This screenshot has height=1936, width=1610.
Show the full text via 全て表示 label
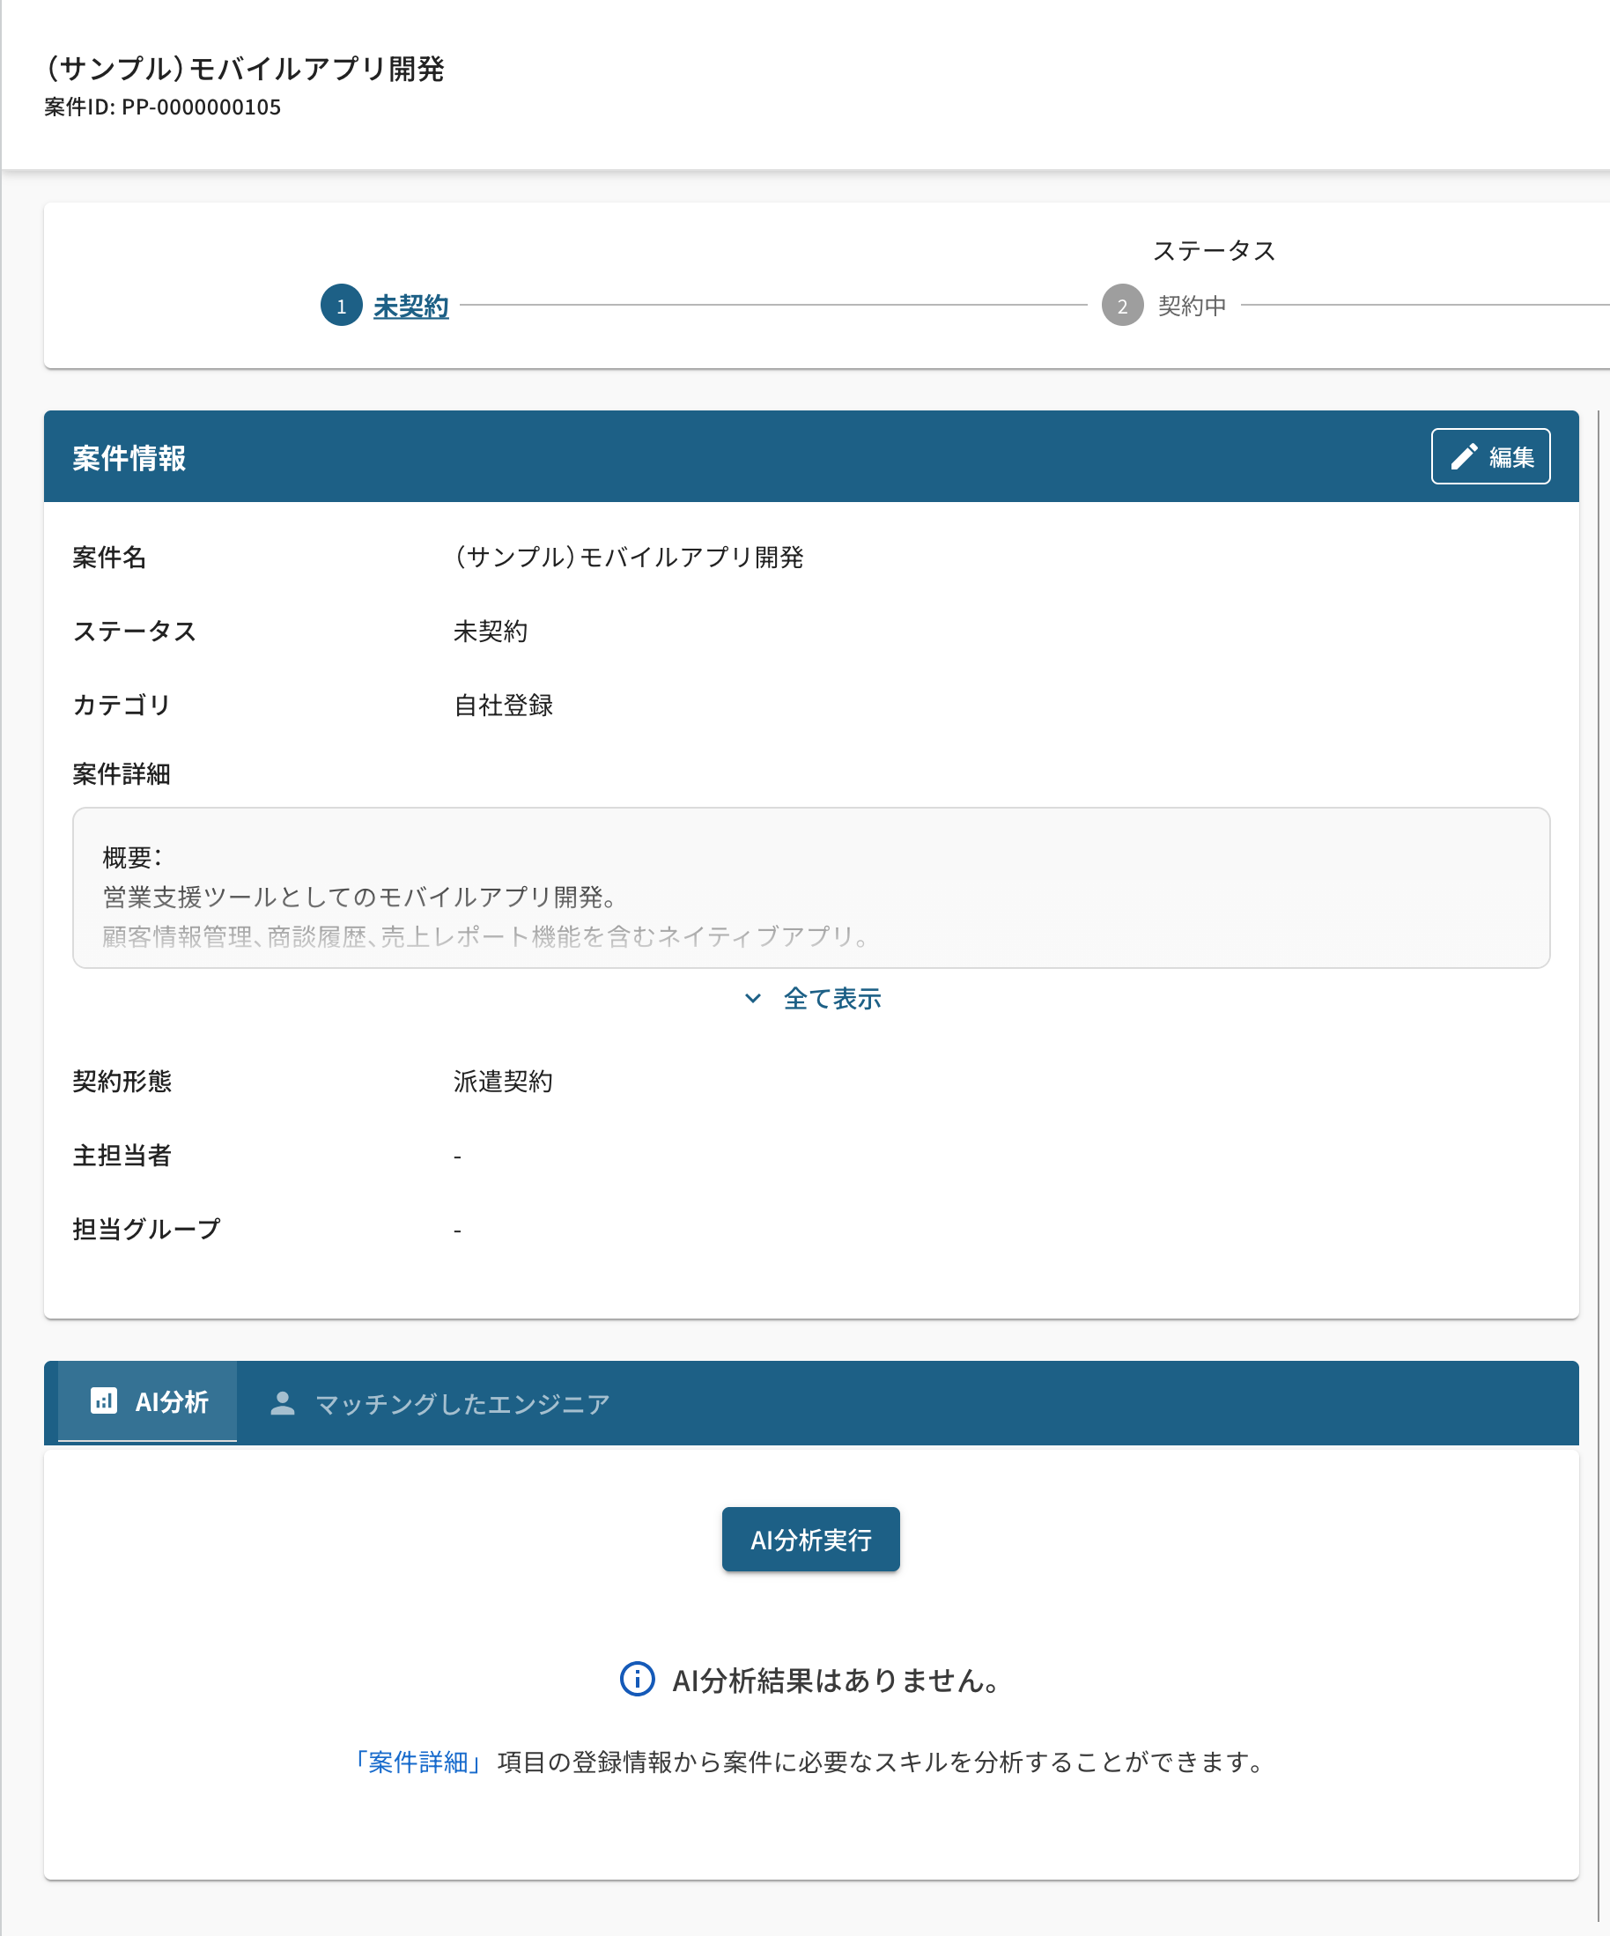tap(831, 999)
